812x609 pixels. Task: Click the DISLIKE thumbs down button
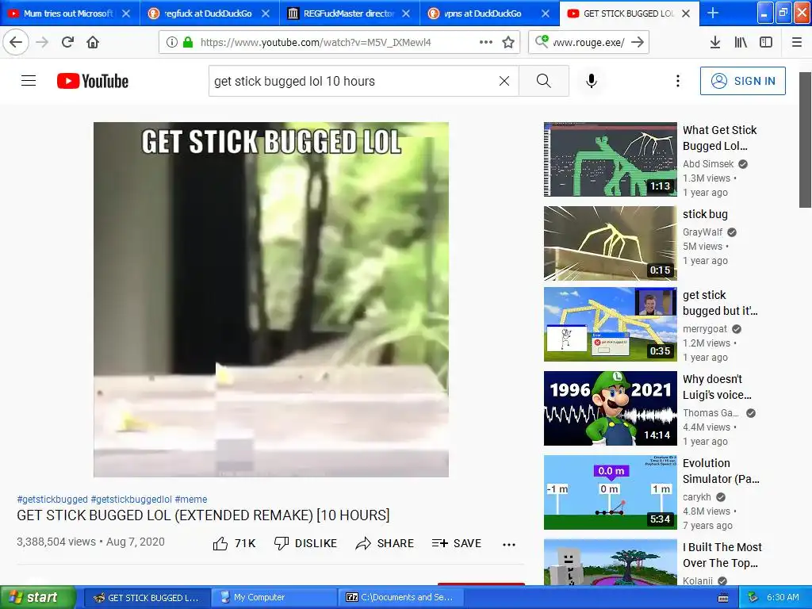tap(305, 543)
